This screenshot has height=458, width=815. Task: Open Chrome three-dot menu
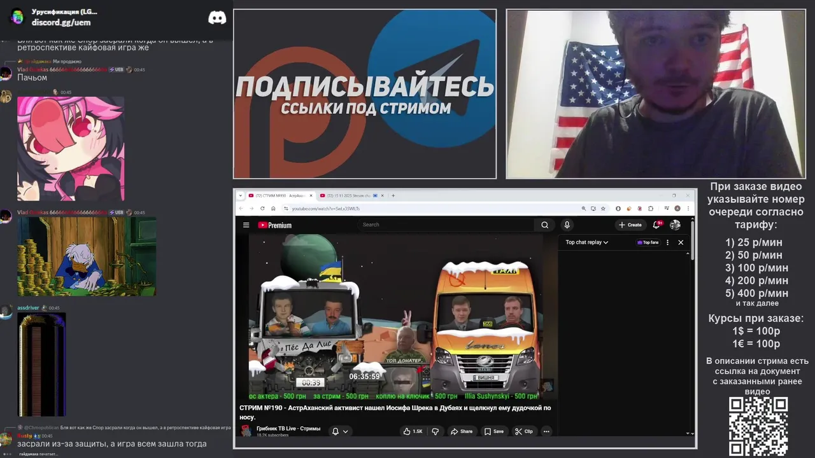[688, 208]
